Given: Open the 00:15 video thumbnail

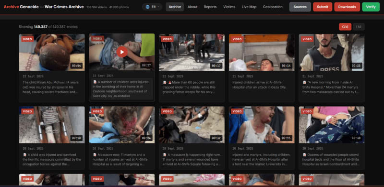Looking at the screenshot, I should [x=262, y=125].
